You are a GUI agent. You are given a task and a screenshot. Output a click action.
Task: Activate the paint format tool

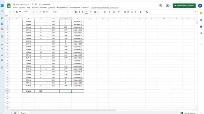point(20,12)
